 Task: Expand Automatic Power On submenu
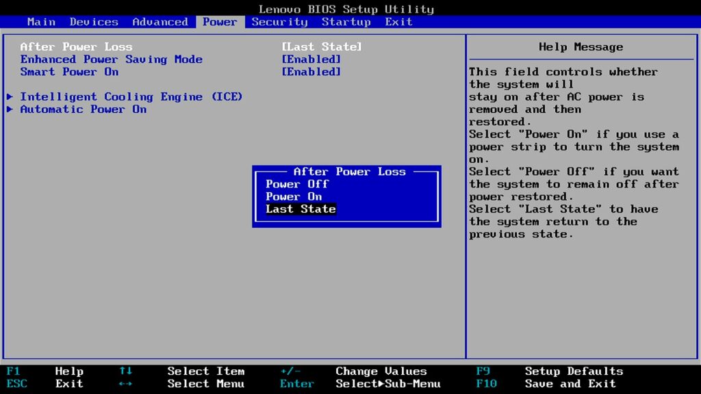[83, 109]
